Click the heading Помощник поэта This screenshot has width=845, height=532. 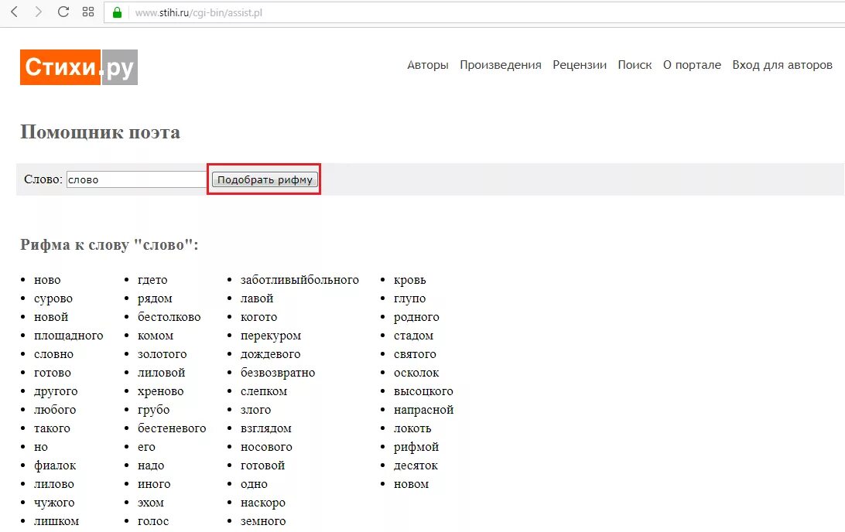[101, 132]
